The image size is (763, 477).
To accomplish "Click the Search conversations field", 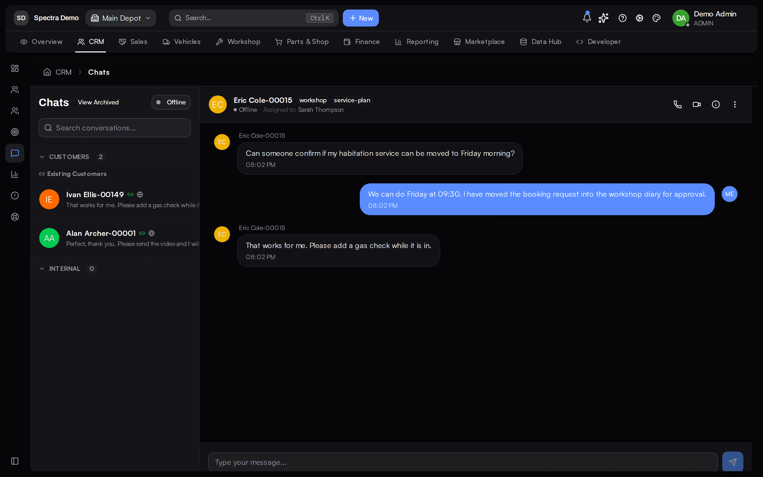I will pyautogui.click(x=114, y=128).
